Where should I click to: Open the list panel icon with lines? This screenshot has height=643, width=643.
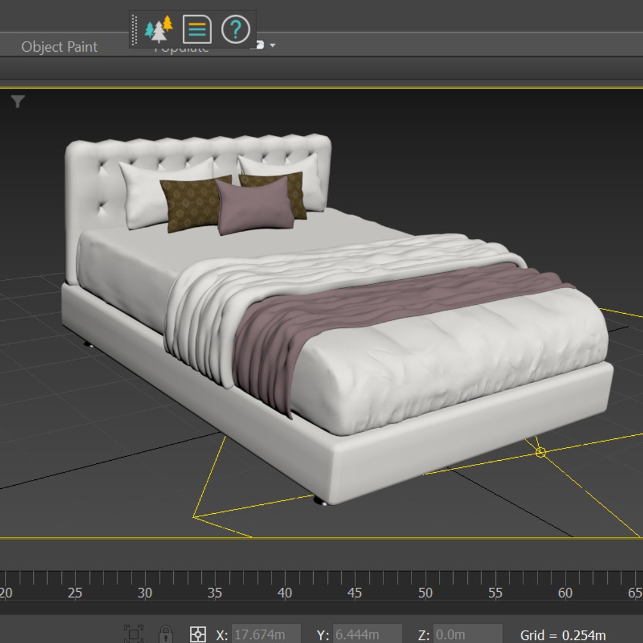[197, 29]
